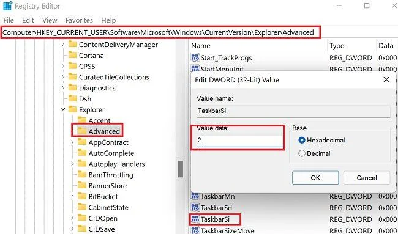Click the Cortana folder icon
This screenshot has height=234, width=398.
click(73, 55)
